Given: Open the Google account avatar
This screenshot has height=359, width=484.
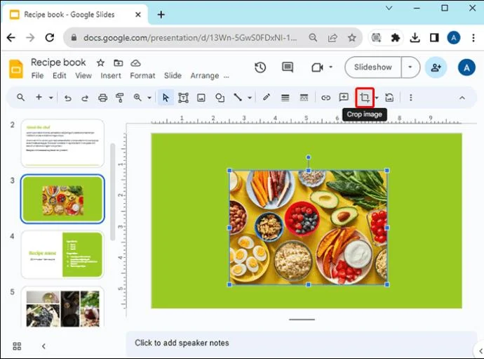Looking at the screenshot, I should pos(466,67).
